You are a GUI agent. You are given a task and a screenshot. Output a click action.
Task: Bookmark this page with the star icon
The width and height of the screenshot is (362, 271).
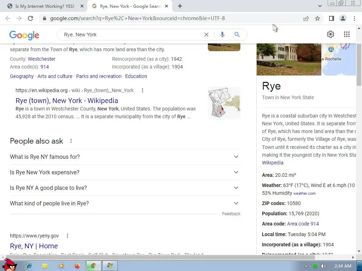click(x=317, y=18)
